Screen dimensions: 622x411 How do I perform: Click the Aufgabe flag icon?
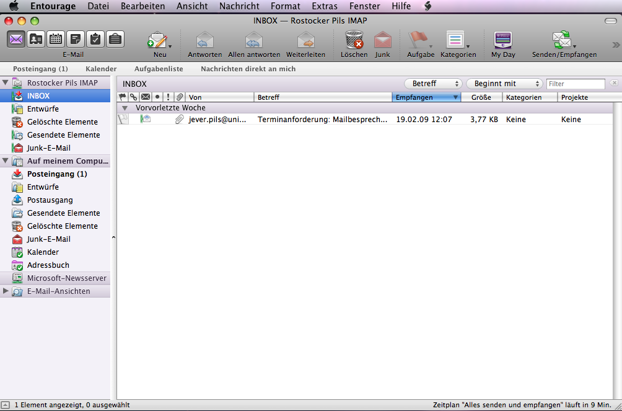point(418,40)
